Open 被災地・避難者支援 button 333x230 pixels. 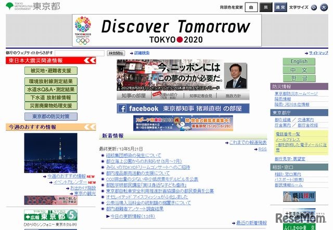coord(51,71)
